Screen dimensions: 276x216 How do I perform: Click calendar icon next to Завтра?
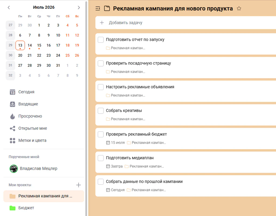tap(108, 166)
